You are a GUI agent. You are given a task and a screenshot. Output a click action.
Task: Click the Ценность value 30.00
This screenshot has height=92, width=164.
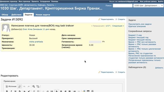32,45
